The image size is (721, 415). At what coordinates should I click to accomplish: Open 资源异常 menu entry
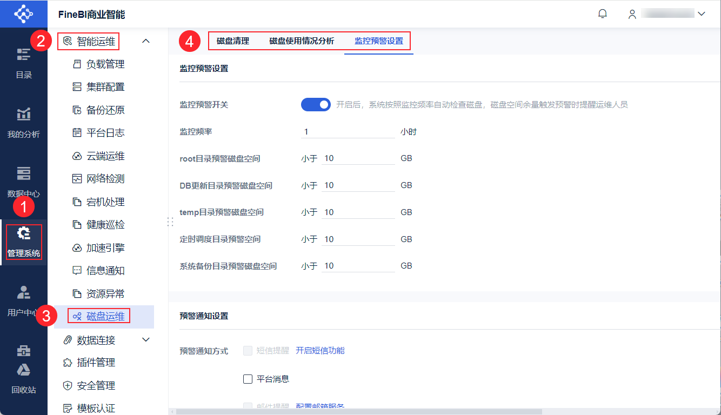coord(106,294)
